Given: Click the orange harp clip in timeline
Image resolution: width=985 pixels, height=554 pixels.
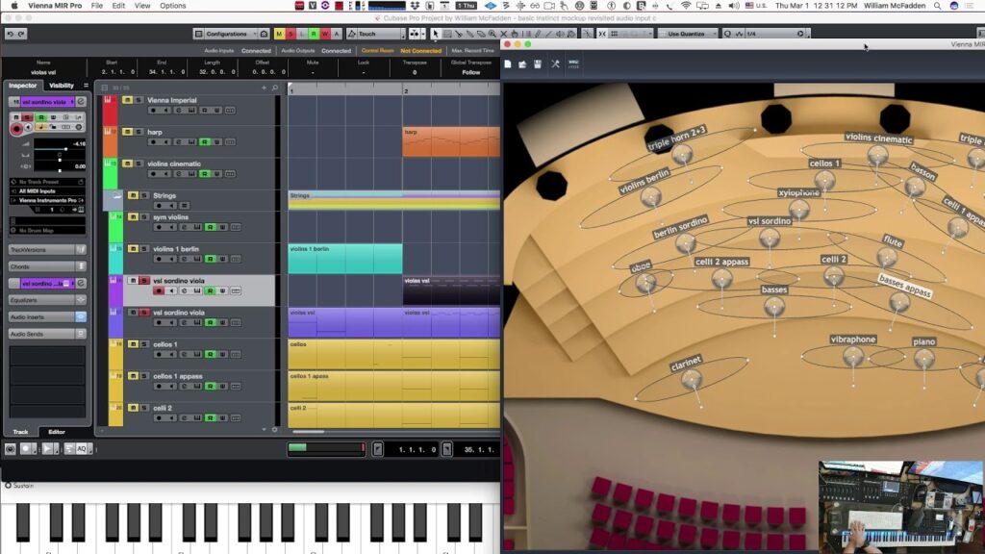Looking at the screenshot, I should coord(451,142).
